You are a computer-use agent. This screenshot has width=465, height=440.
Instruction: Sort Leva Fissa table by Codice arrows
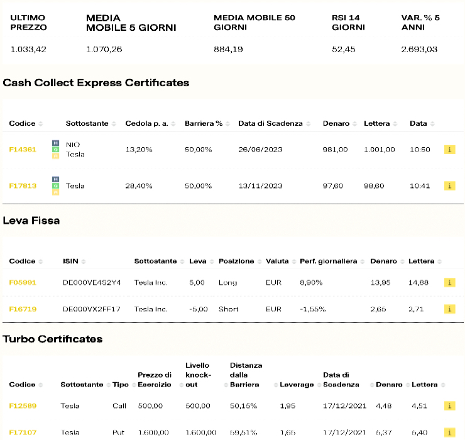tap(41, 261)
